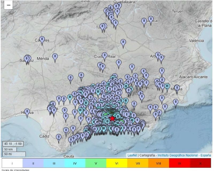Click the coordinates readout box
Screen dimensions: 214x171
point(13,144)
